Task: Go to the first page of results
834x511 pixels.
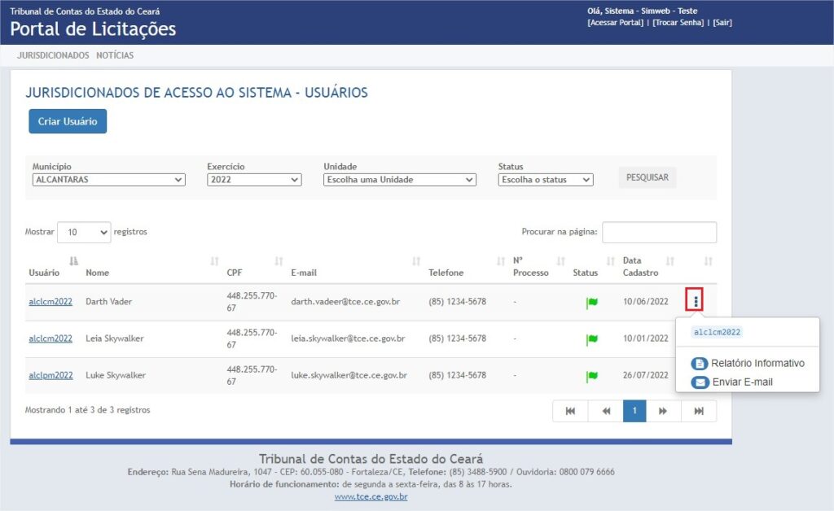Action: click(x=570, y=411)
